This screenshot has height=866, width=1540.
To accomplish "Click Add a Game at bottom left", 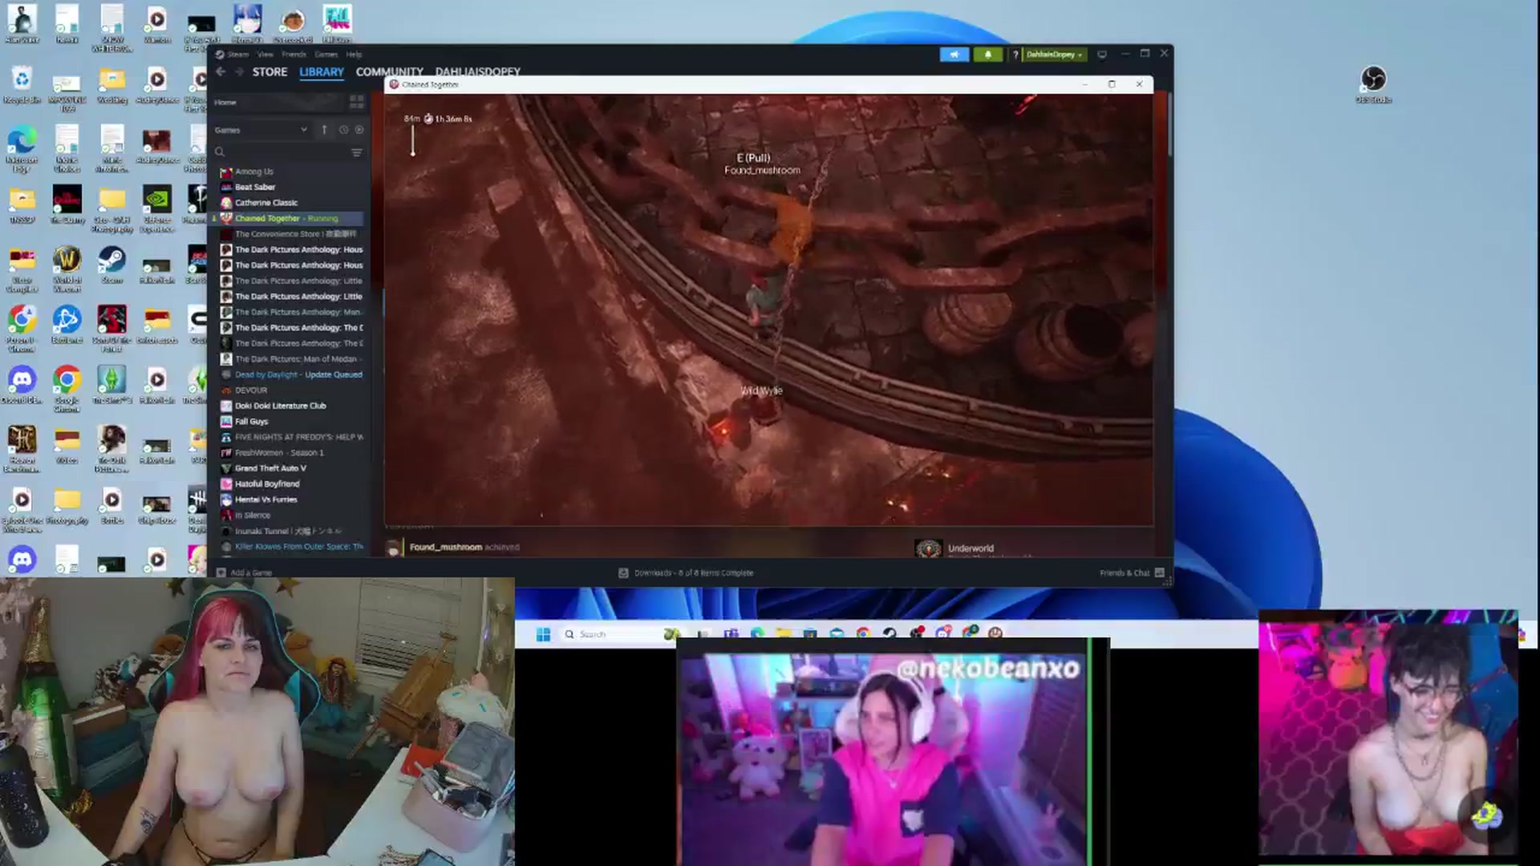I will pyautogui.click(x=245, y=573).
